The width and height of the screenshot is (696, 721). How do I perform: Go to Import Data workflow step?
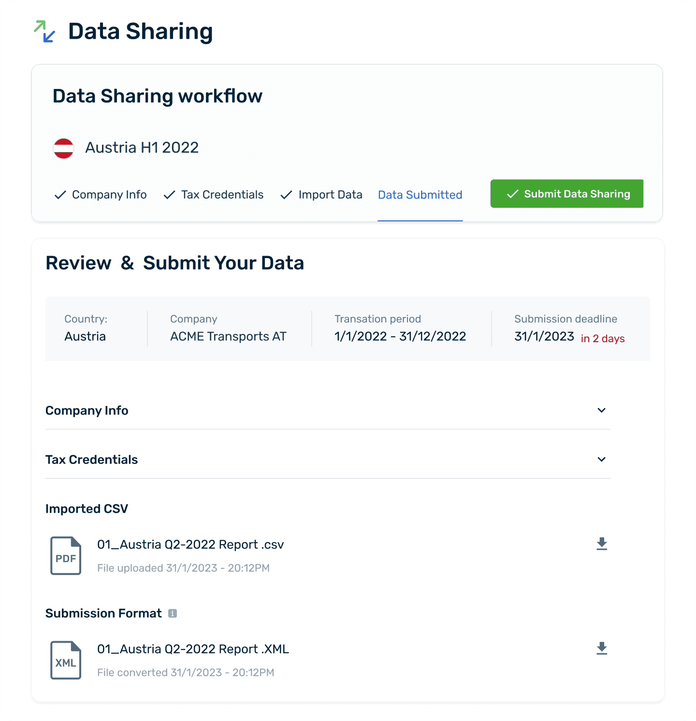click(321, 195)
